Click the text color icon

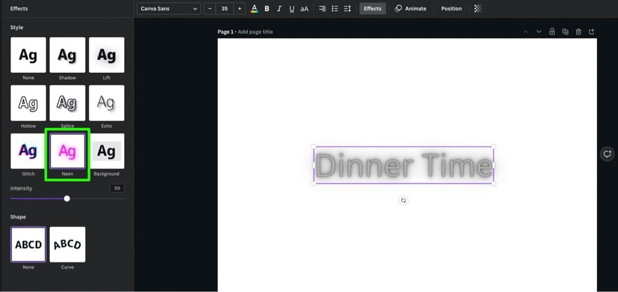(x=255, y=9)
